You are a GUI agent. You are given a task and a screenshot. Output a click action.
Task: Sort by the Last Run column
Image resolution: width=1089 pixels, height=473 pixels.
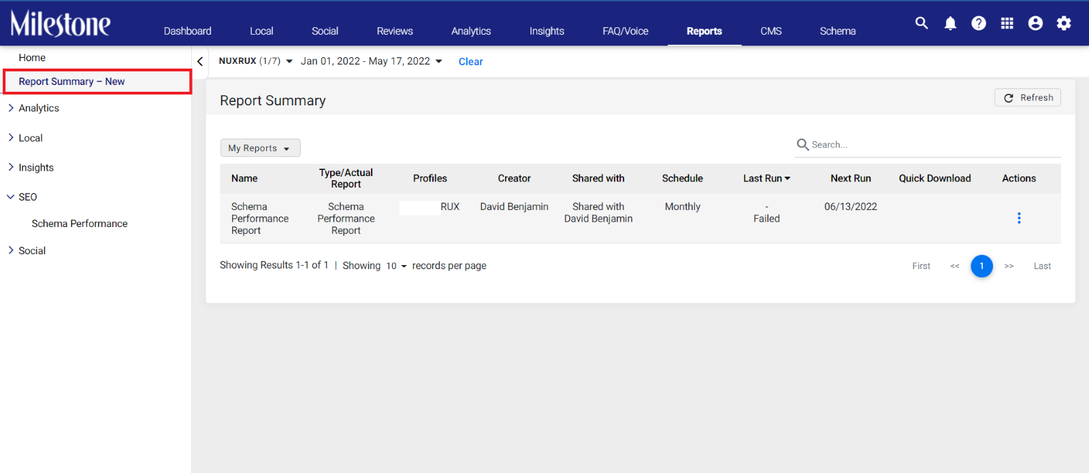coord(766,178)
